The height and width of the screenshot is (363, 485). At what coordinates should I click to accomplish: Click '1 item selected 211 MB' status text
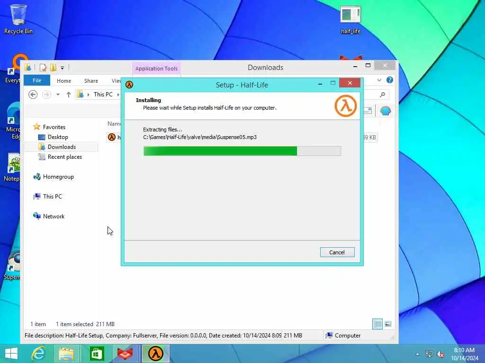click(85, 324)
